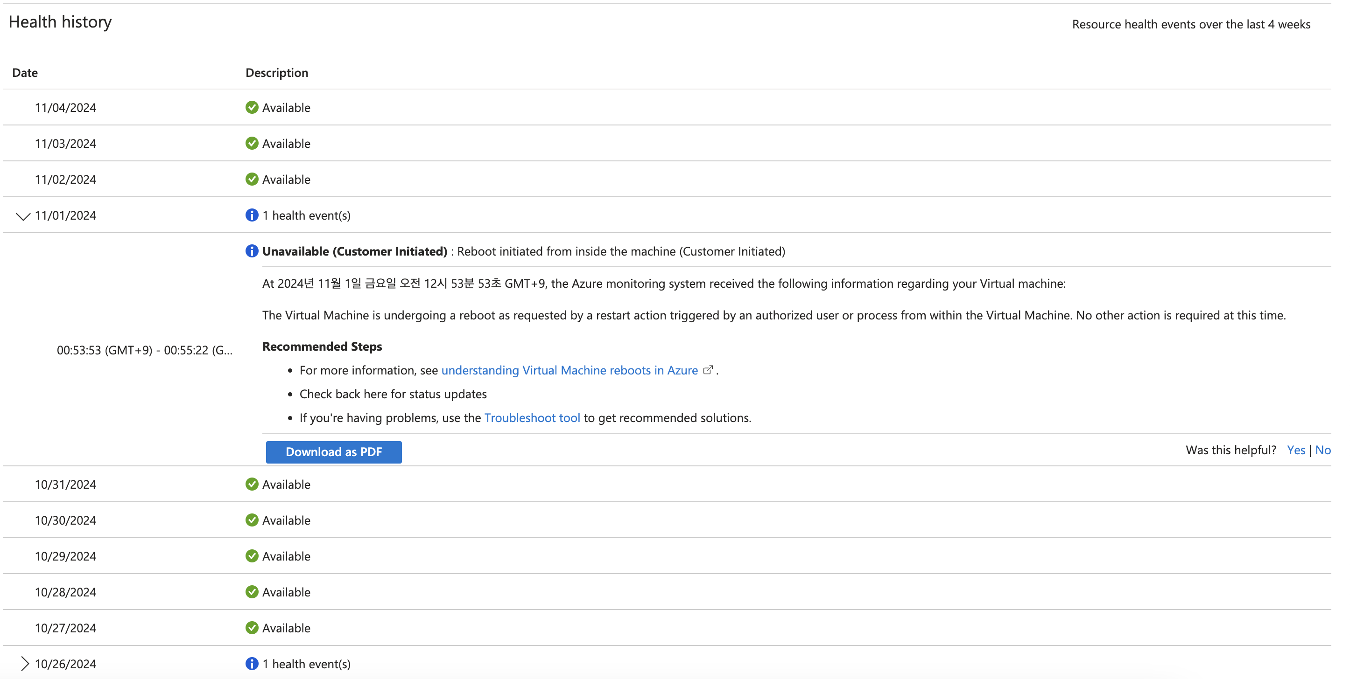Click the Was this helpful? label
Screen dimensions: 1350x679
click(x=1231, y=450)
